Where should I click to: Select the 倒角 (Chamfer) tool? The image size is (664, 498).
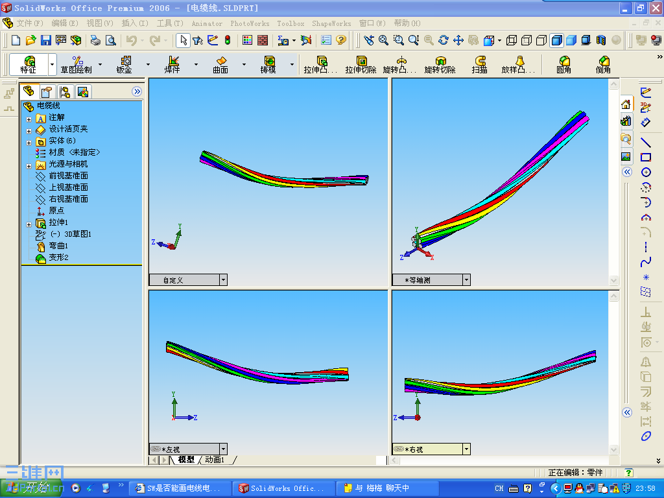point(604,64)
